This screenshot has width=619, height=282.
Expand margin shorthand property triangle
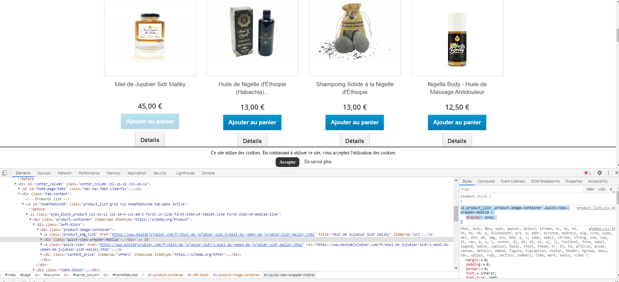coord(482,260)
